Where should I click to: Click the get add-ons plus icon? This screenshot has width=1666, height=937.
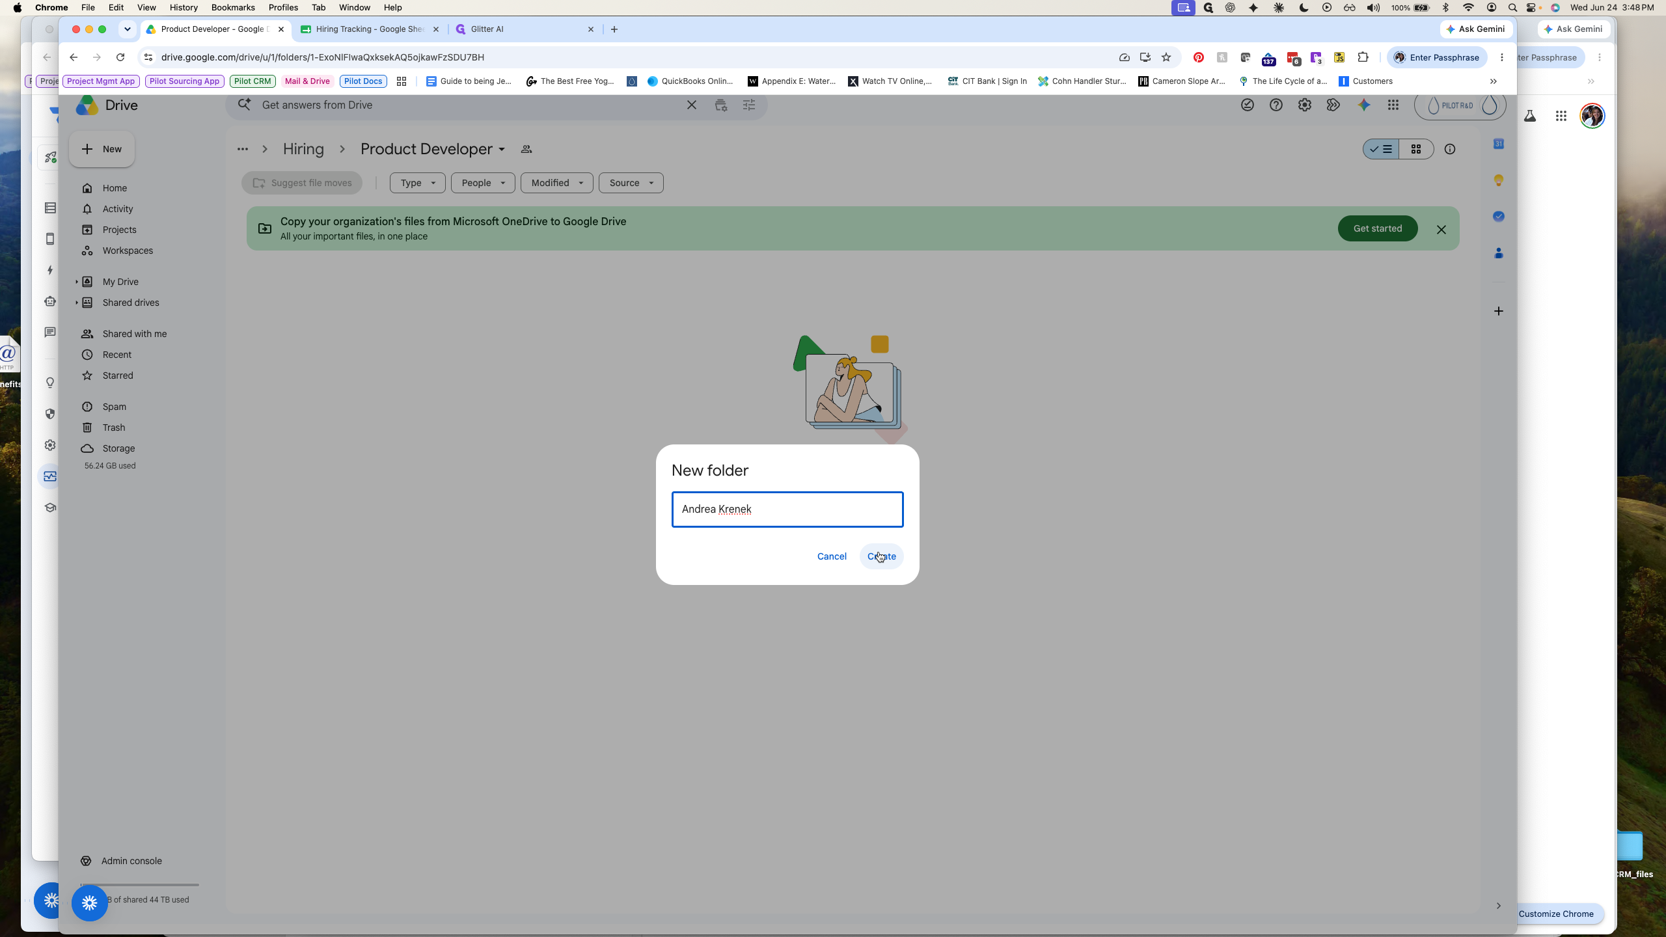(x=1499, y=311)
